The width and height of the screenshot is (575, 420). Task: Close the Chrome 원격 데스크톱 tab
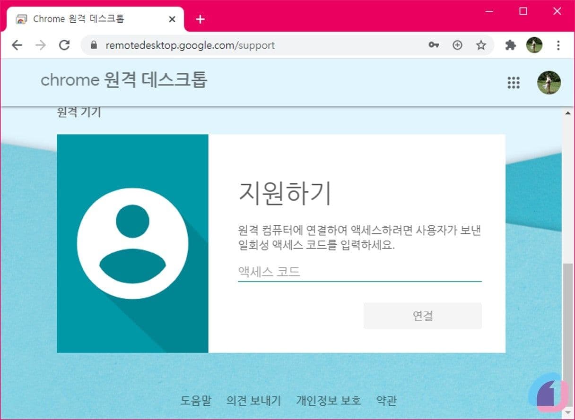[x=172, y=19]
